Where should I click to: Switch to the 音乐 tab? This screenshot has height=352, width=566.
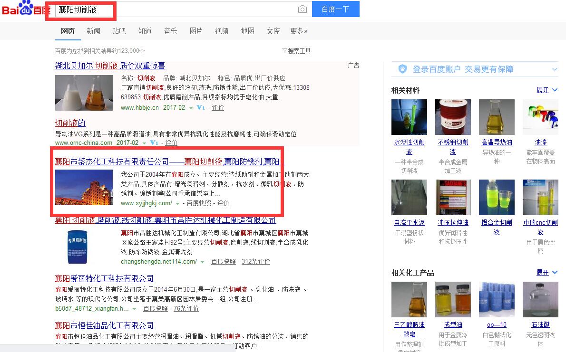170,31
